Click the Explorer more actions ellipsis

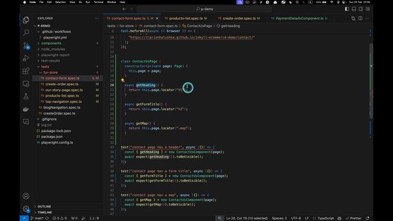[x=97, y=18]
